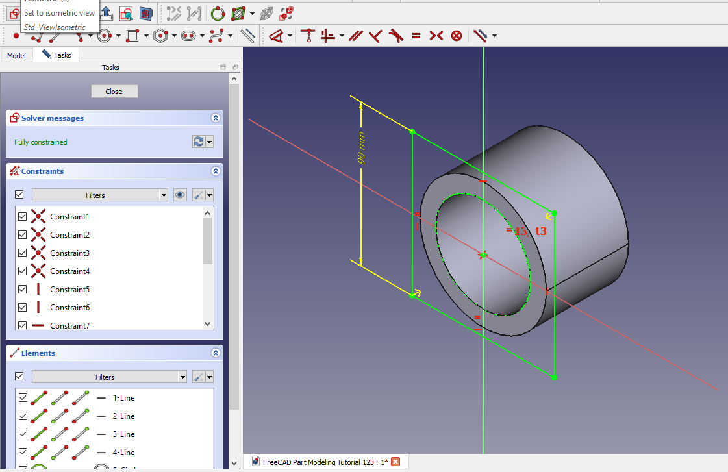Apply the Equal constraint tool
The image size is (728, 472).
click(416, 36)
